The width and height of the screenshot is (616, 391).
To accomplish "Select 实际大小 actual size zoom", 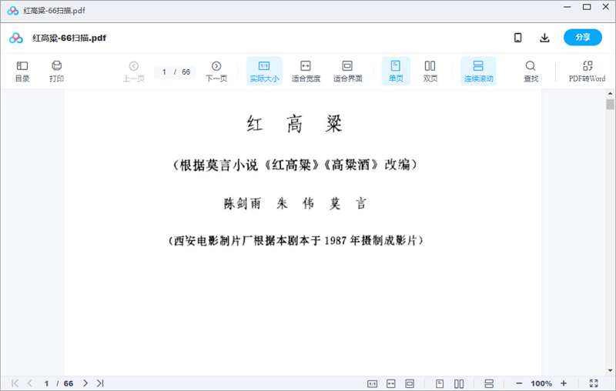I will tap(264, 71).
